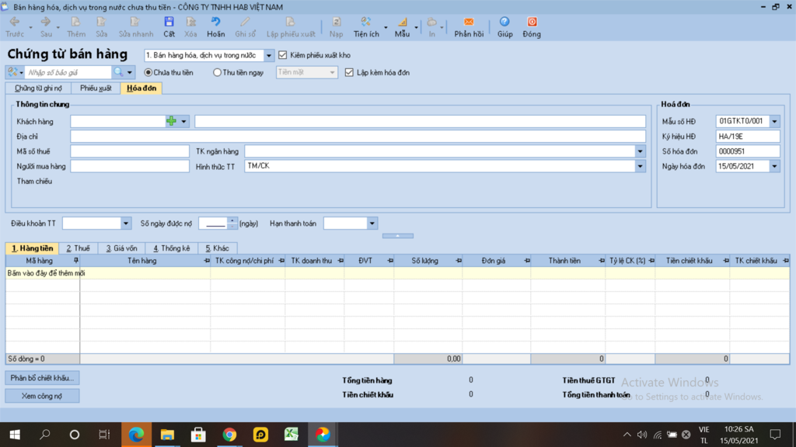Increase Số ngày được nợ spinner
The image size is (796, 447).
pyautogui.click(x=232, y=220)
